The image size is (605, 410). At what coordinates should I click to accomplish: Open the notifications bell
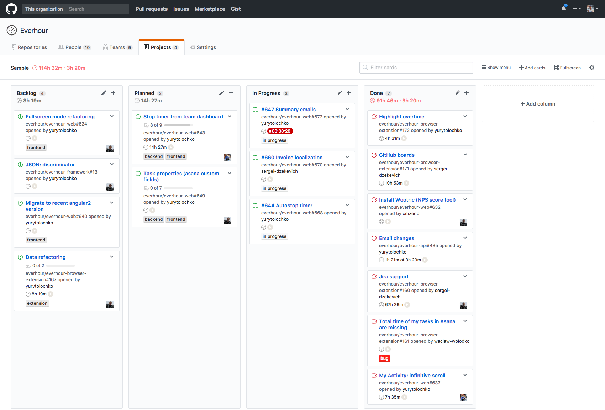point(564,9)
